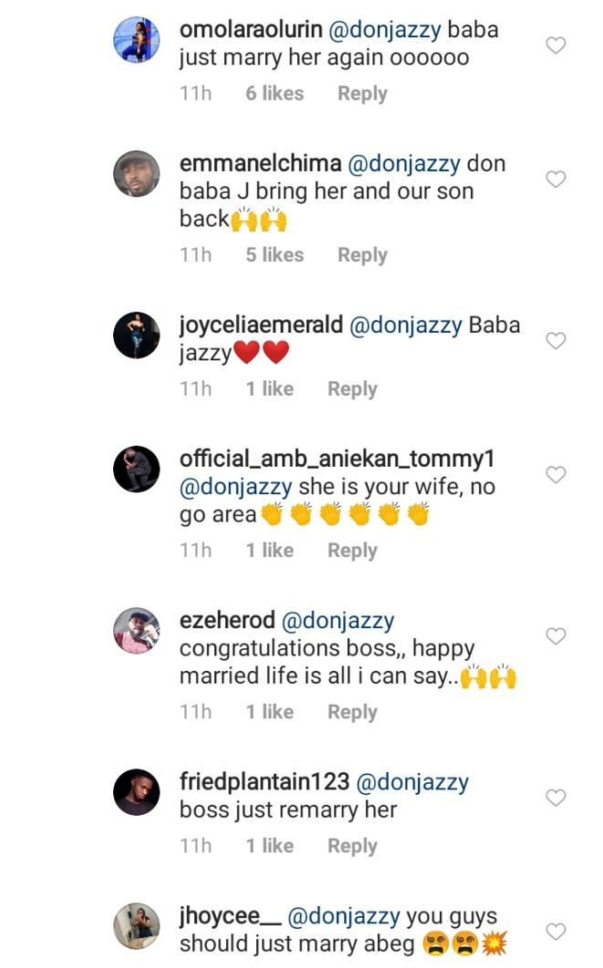Image resolution: width=603 pixels, height=968 pixels.
Task: Open the ezeherod username link
Action: click(x=227, y=621)
